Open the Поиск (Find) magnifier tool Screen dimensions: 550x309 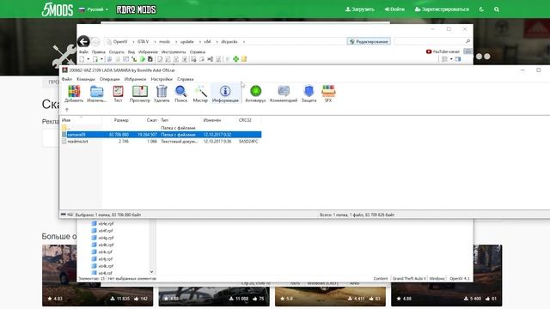180,94
